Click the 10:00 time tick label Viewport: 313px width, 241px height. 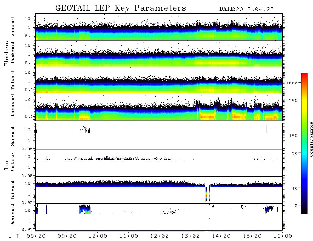98,236
